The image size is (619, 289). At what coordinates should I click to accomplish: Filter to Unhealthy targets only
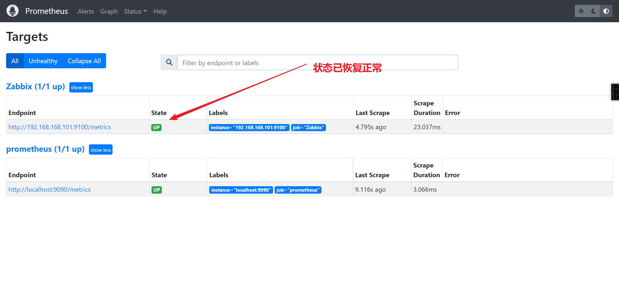43,61
